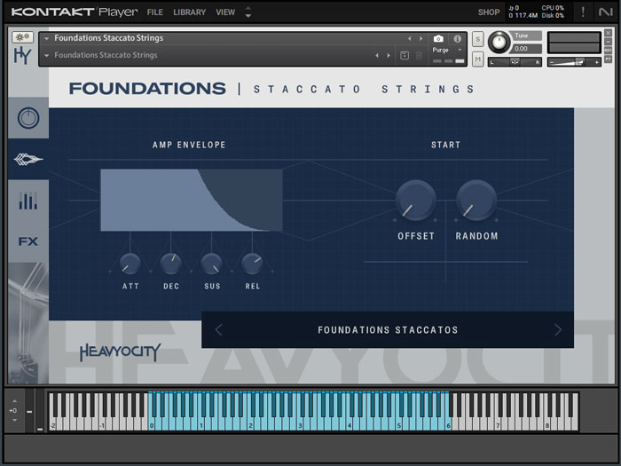Select next snapshot arrow

389,55
